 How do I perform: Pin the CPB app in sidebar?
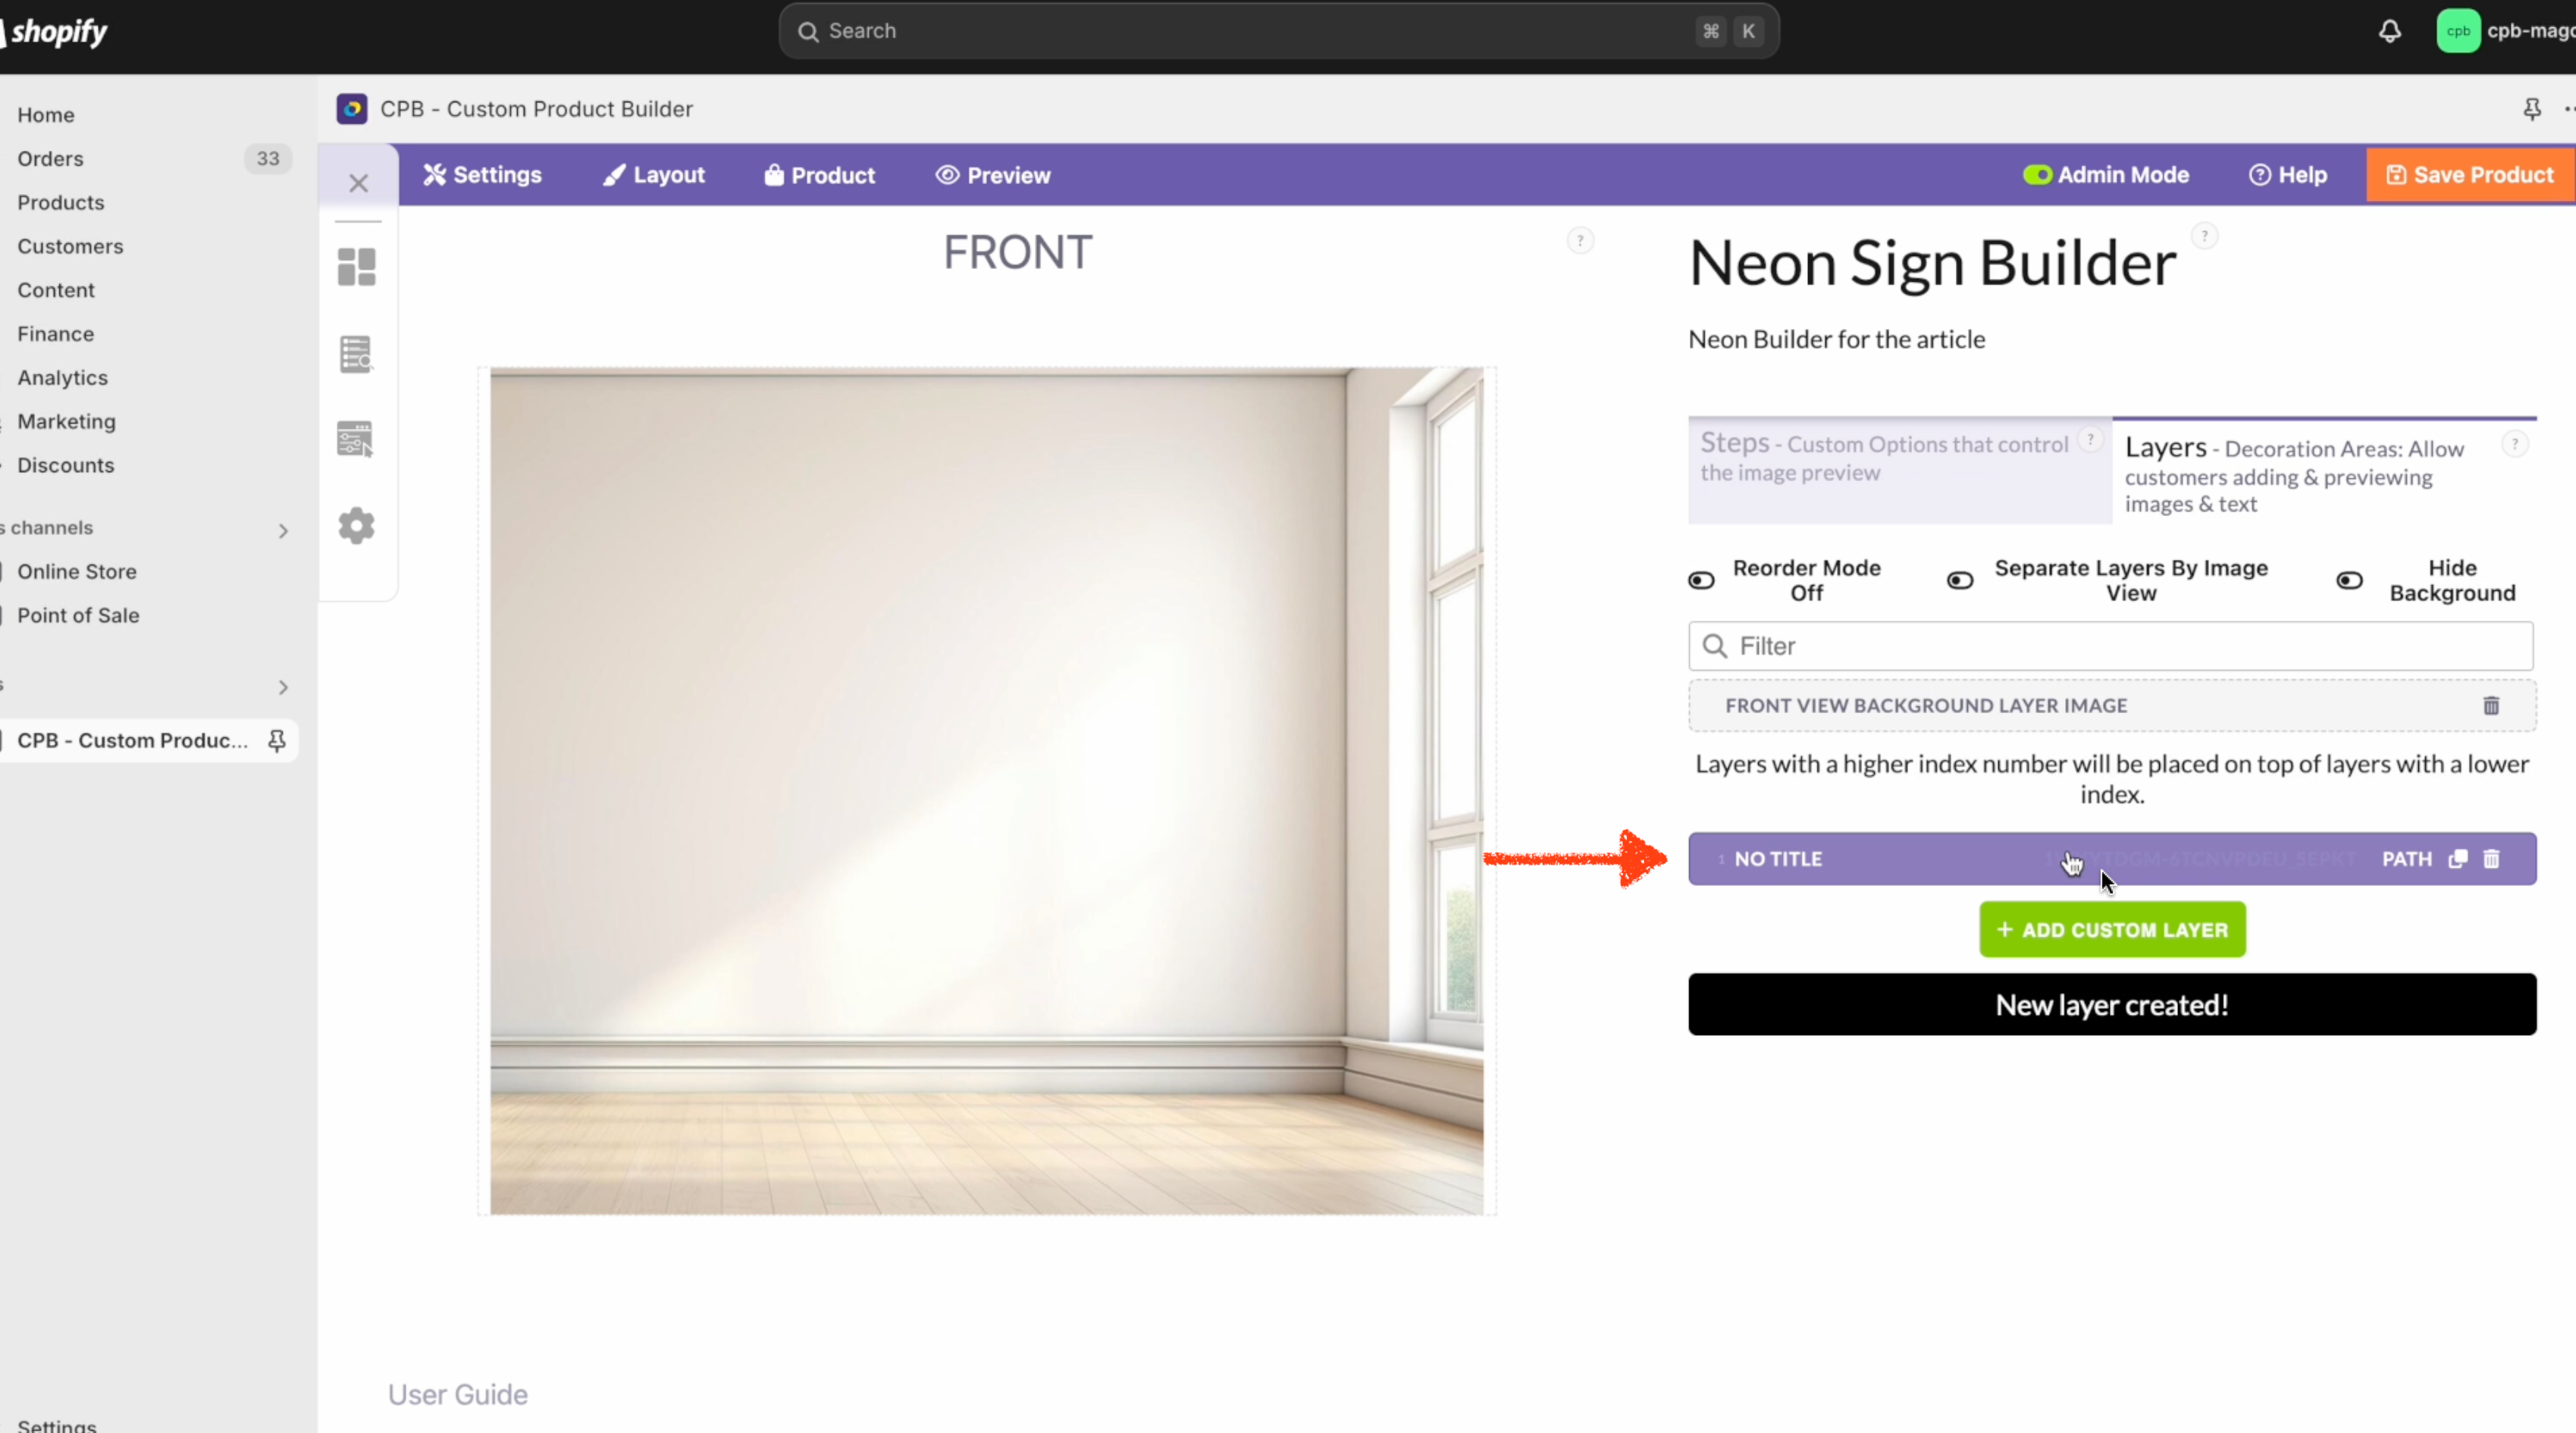[277, 740]
